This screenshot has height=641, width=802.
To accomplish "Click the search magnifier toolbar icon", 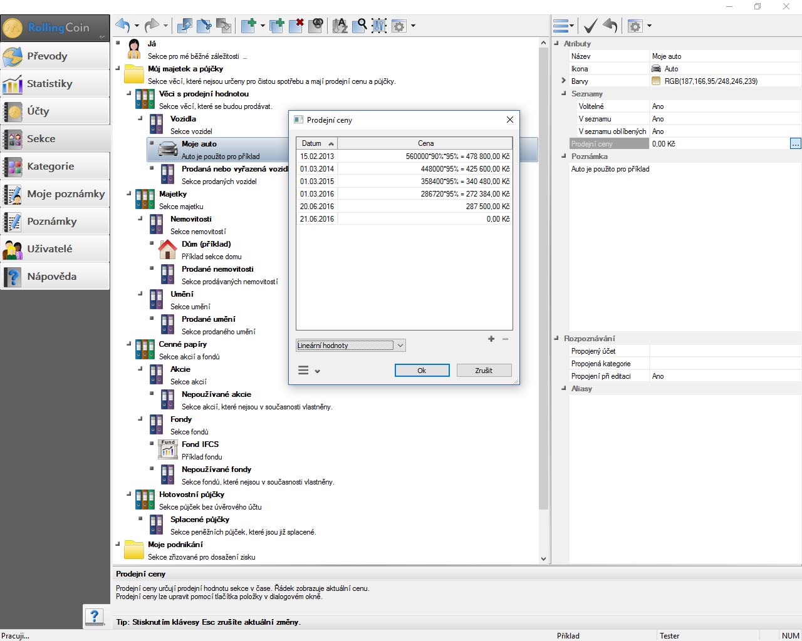I will (360, 26).
